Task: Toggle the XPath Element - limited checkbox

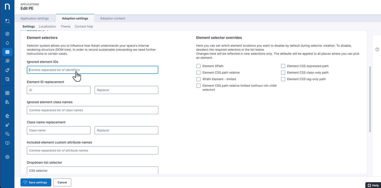Action: pyautogui.click(x=198, y=79)
